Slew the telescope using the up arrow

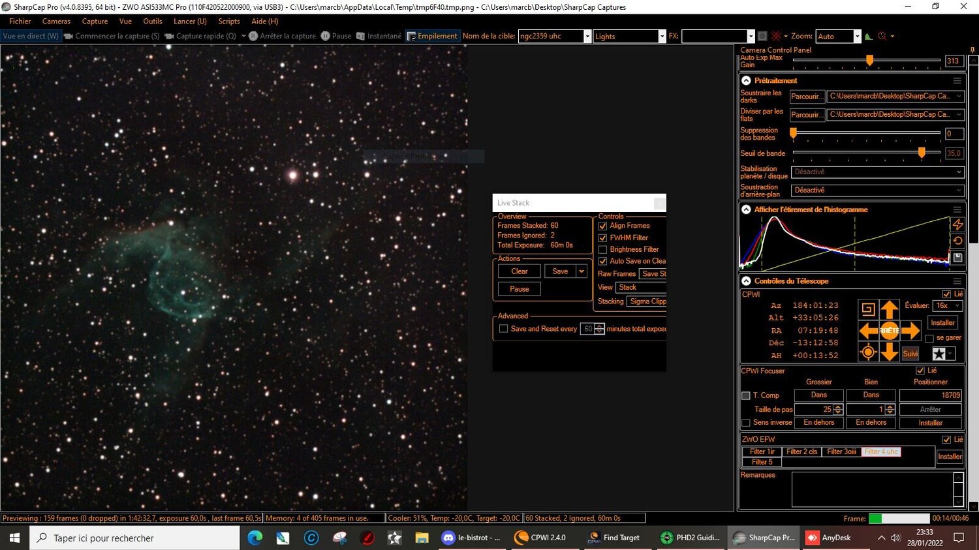click(x=889, y=309)
